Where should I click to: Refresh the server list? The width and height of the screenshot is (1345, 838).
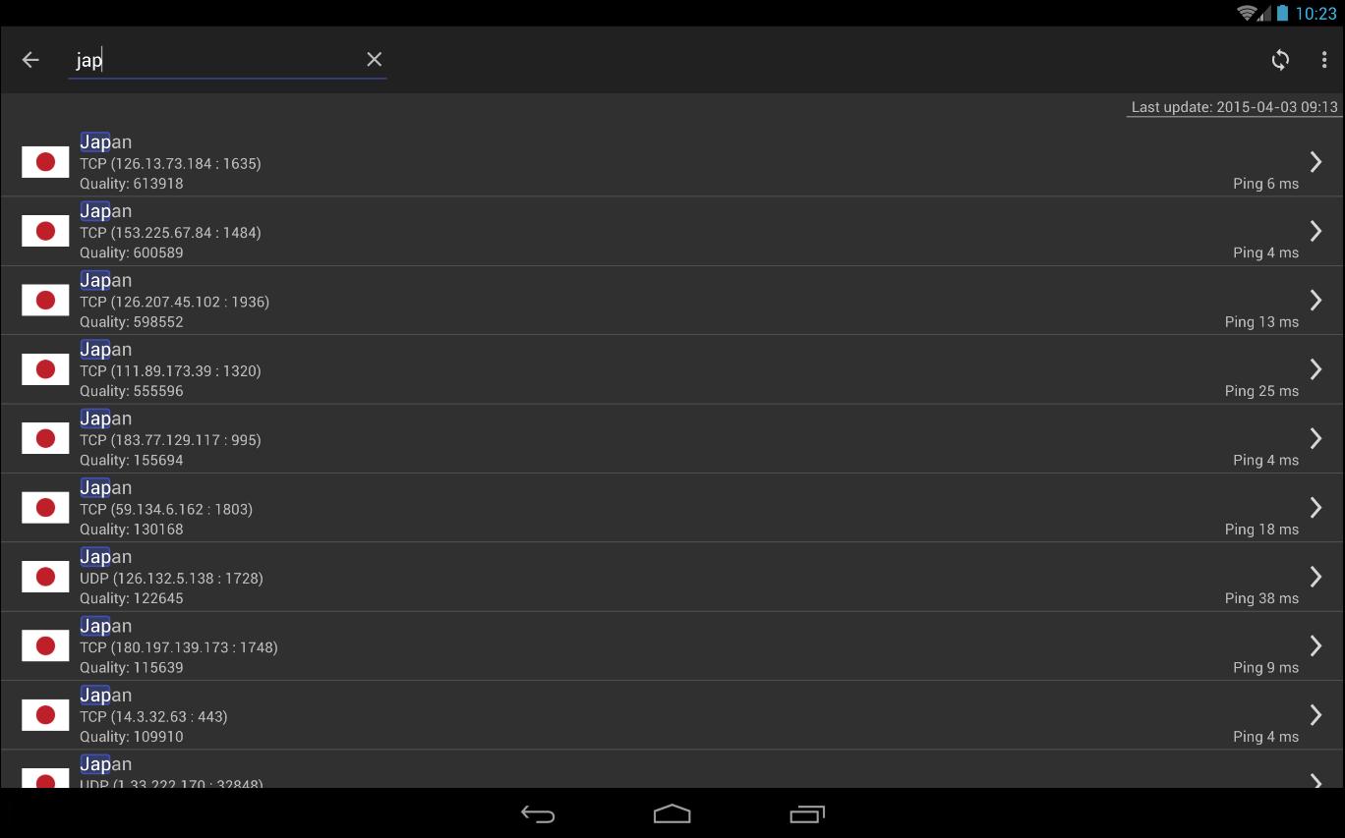[1280, 60]
